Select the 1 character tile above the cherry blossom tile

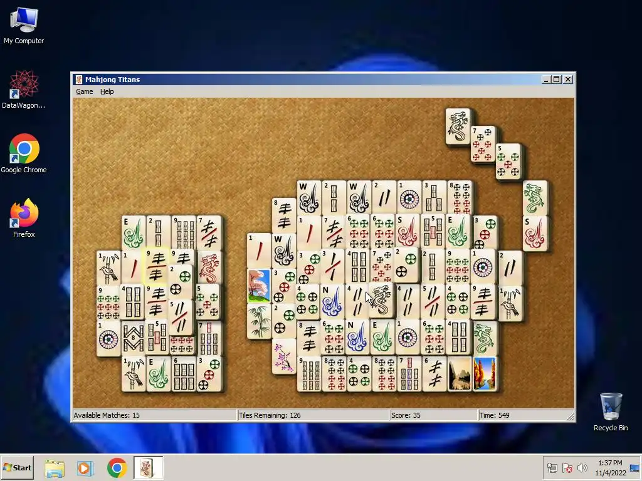click(259, 251)
